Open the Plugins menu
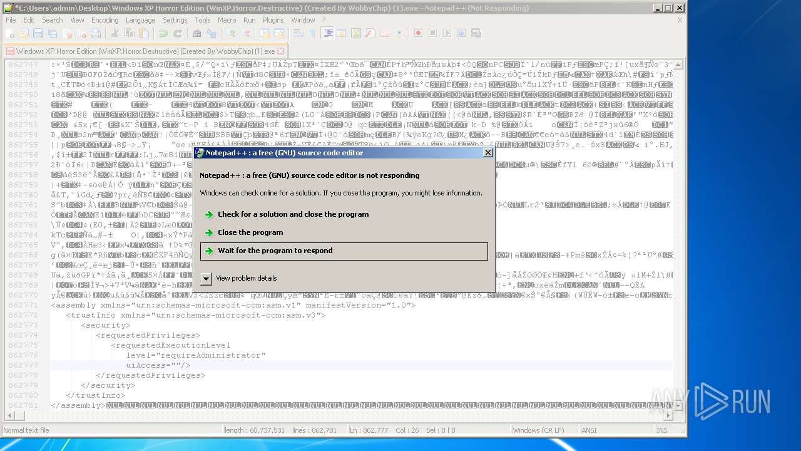This screenshot has width=801, height=451. click(273, 20)
